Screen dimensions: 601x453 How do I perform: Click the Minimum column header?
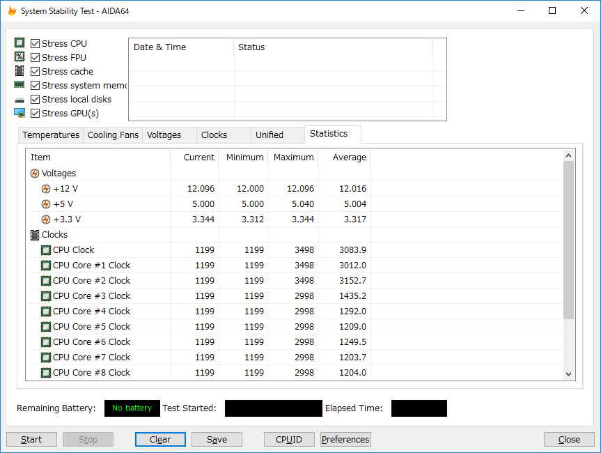[x=243, y=158]
